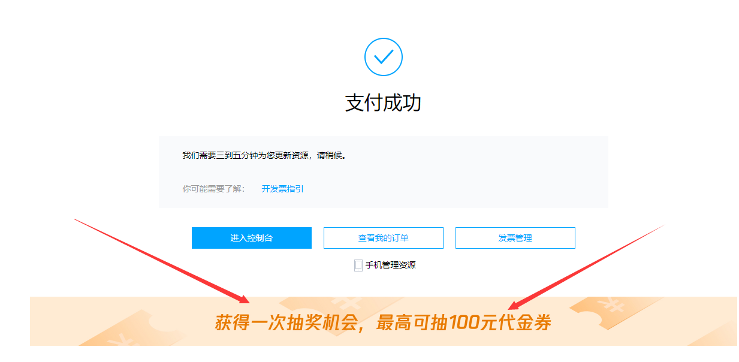Viewport: 739px width, 362px height.
Task: Click the 我们需要三到五分钟 resource update message
Action: [264, 155]
